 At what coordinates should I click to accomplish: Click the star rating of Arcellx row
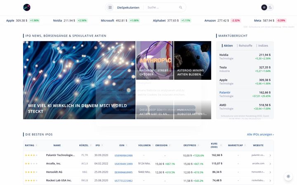pos(31,164)
